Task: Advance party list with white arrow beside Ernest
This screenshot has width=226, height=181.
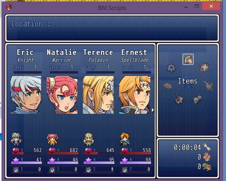Action: (153, 110)
